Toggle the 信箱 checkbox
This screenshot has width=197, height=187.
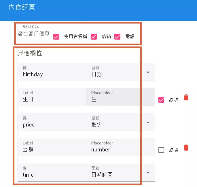tap(94, 37)
